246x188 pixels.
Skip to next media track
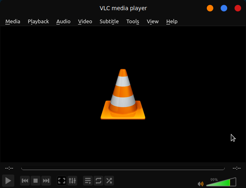click(46, 181)
